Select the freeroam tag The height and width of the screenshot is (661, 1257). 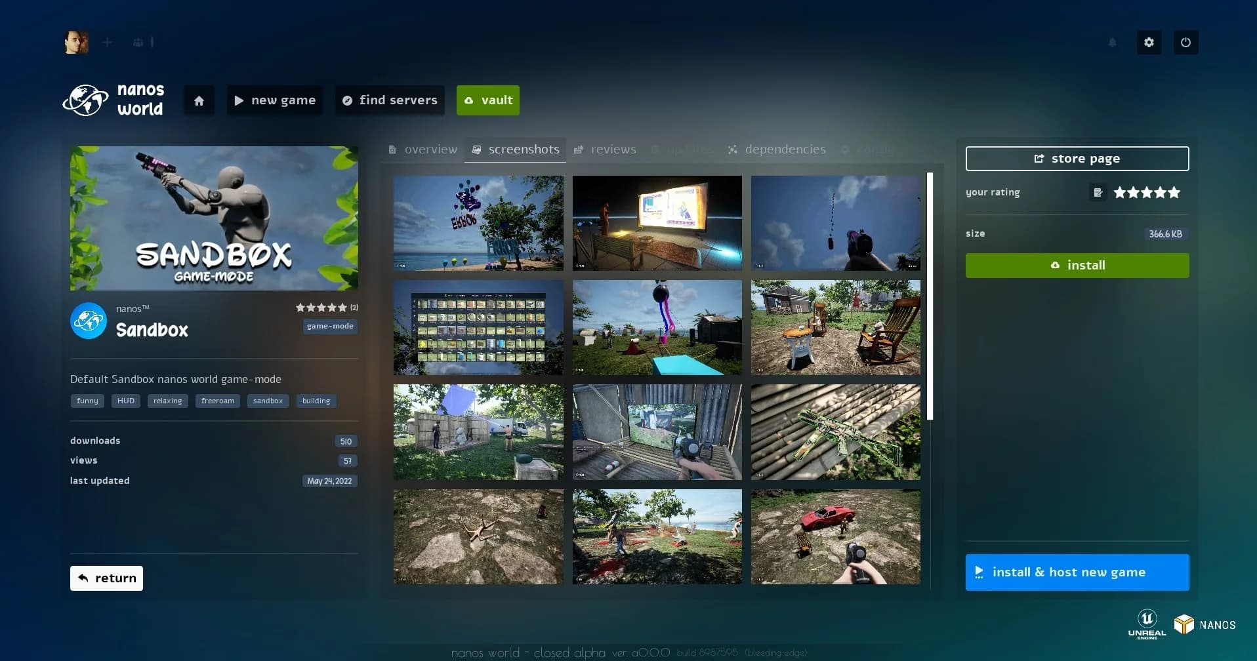pyautogui.click(x=218, y=401)
